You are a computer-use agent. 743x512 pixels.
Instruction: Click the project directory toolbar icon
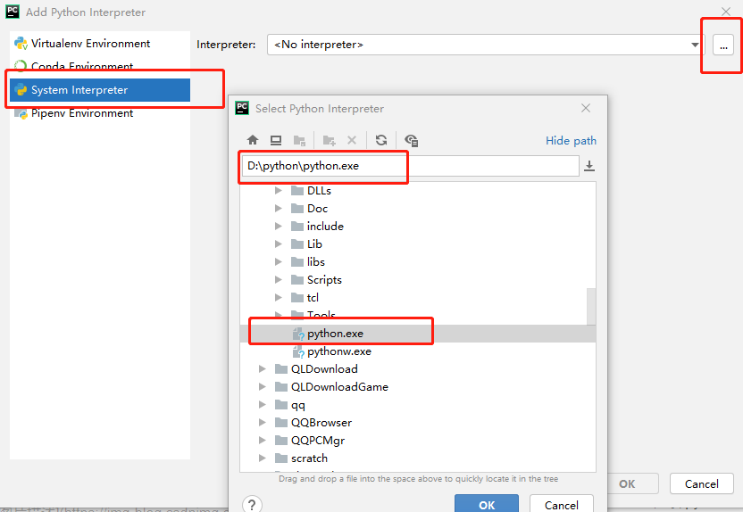point(299,140)
